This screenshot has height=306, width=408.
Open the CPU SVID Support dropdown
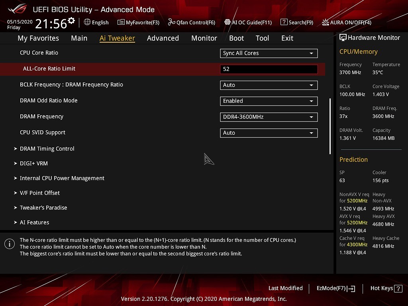click(x=269, y=133)
